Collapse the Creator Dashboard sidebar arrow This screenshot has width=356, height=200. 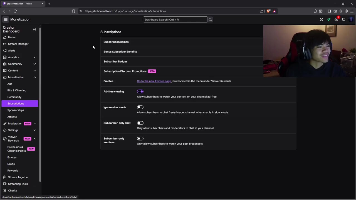tap(34, 29)
